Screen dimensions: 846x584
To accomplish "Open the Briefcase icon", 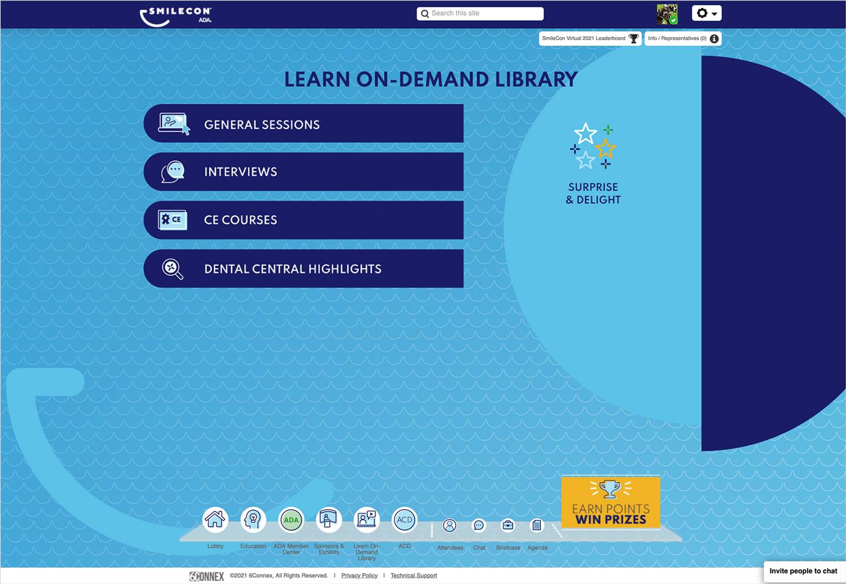I will (508, 525).
